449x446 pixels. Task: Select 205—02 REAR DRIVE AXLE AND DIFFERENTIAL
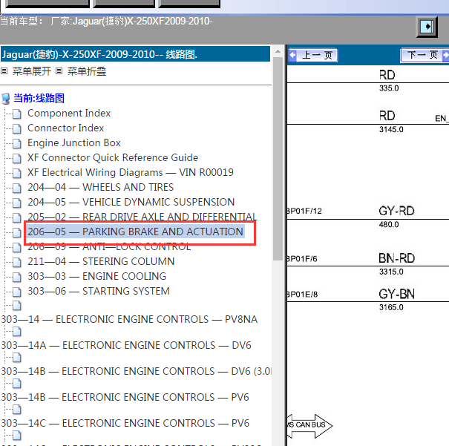142,217
